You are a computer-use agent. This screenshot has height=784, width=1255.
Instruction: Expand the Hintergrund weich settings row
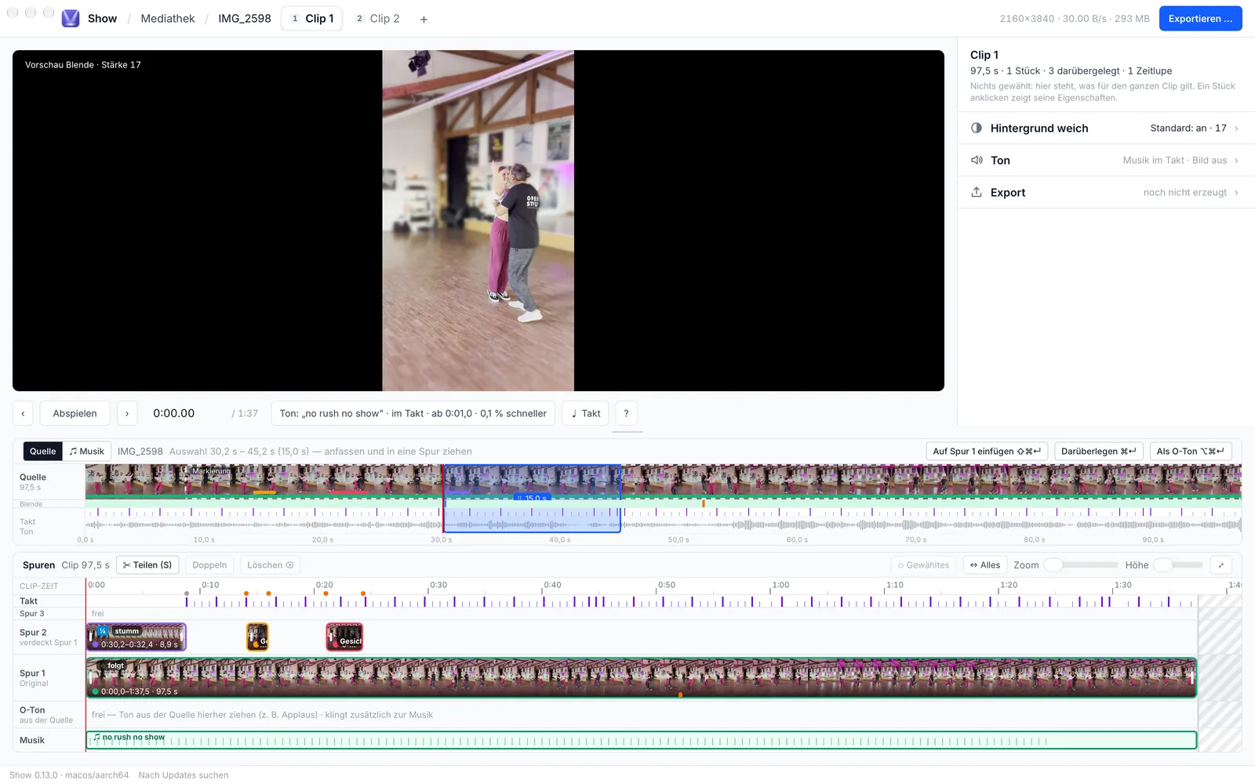pyautogui.click(x=1106, y=128)
